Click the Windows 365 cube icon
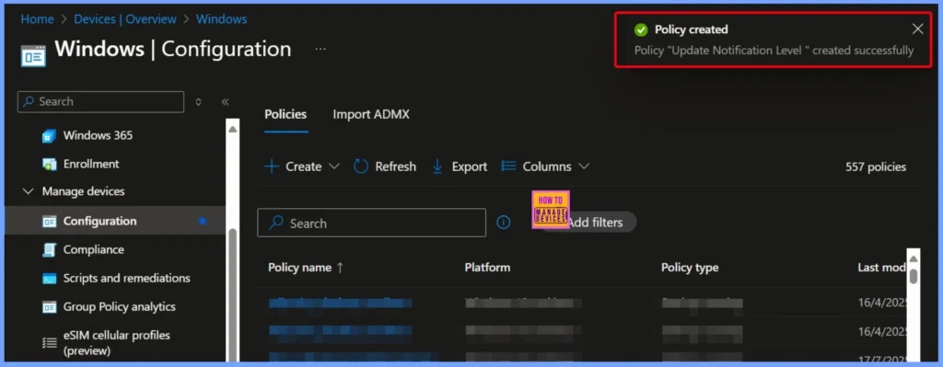 click(x=49, y=136)
